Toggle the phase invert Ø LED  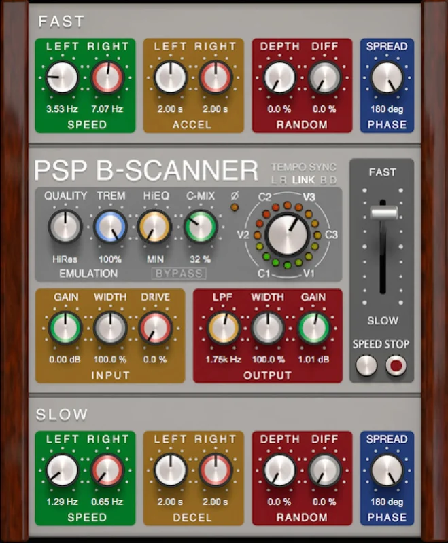click(235, 207)
